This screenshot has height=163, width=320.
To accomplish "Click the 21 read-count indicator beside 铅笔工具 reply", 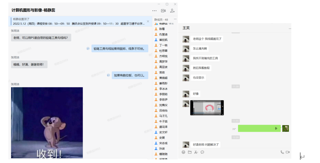I will (x=88, y=48).
